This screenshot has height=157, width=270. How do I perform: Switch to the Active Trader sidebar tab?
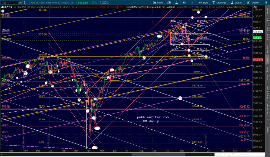(267, 34)
